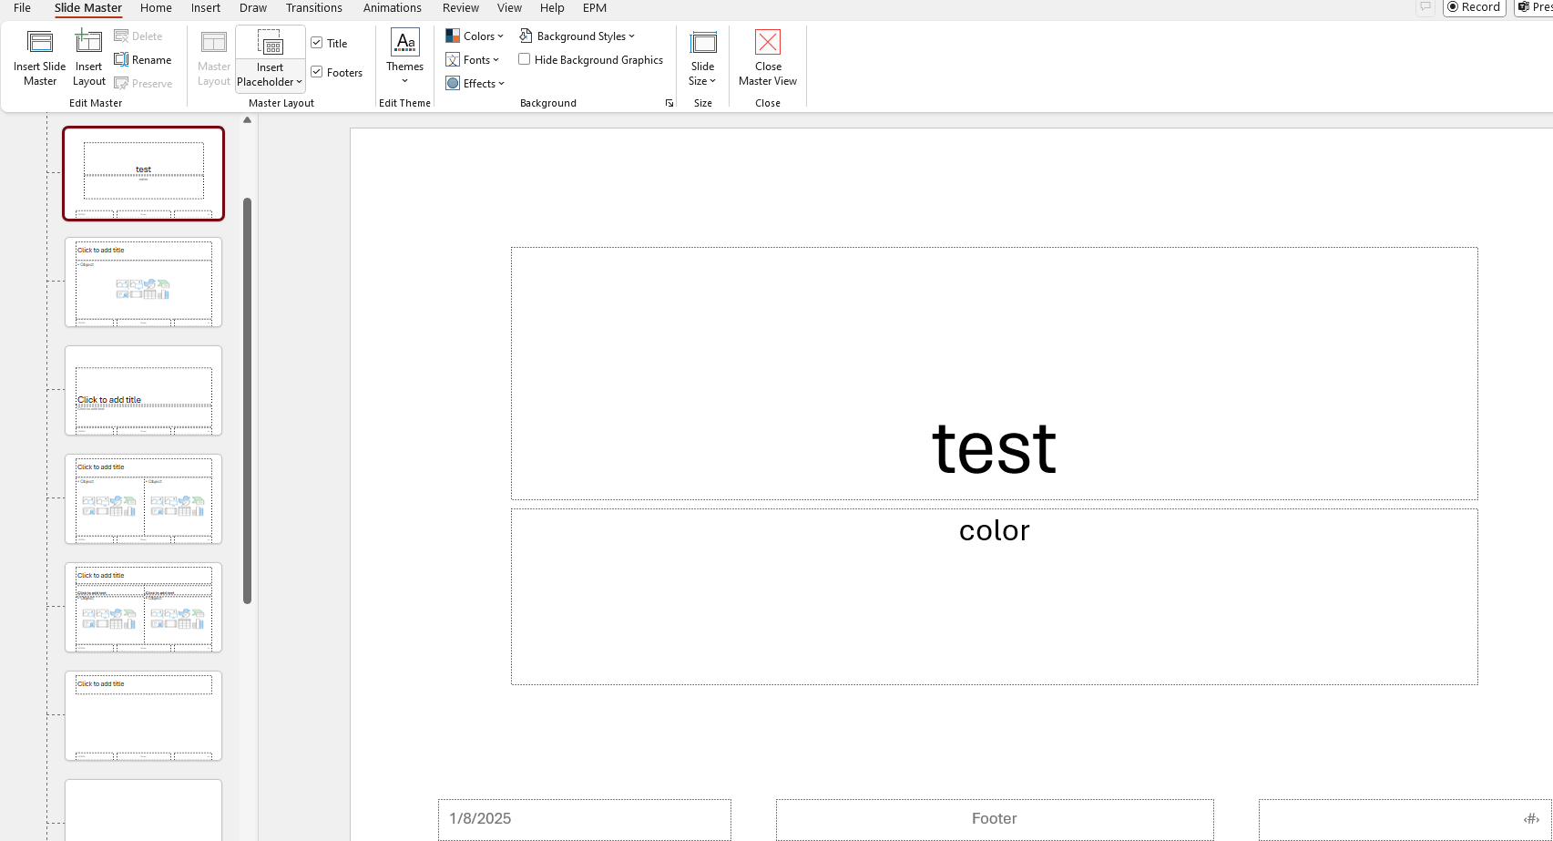Open Background Styles

point(577,36)
